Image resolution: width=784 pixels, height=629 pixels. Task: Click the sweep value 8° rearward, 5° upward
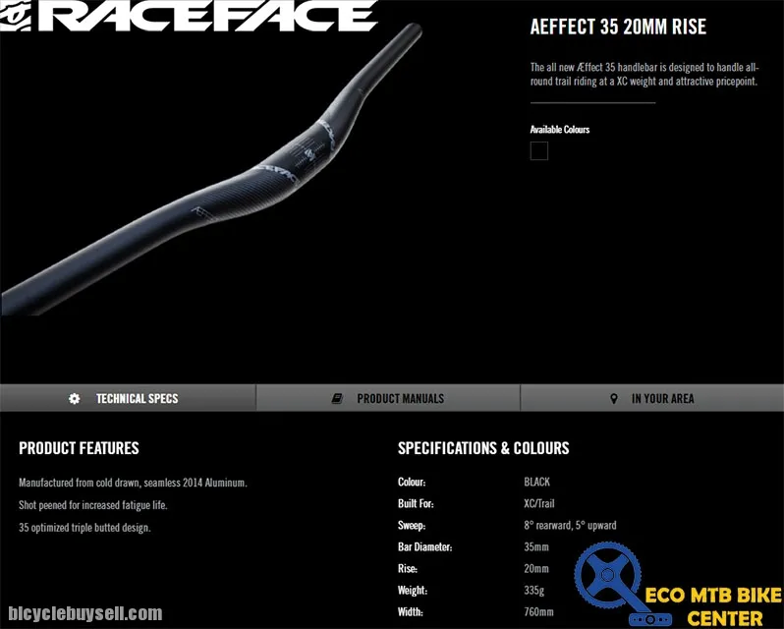tap(570, 526)
